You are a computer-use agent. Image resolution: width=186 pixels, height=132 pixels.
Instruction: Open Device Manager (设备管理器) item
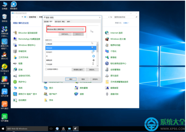click(113, 70)
